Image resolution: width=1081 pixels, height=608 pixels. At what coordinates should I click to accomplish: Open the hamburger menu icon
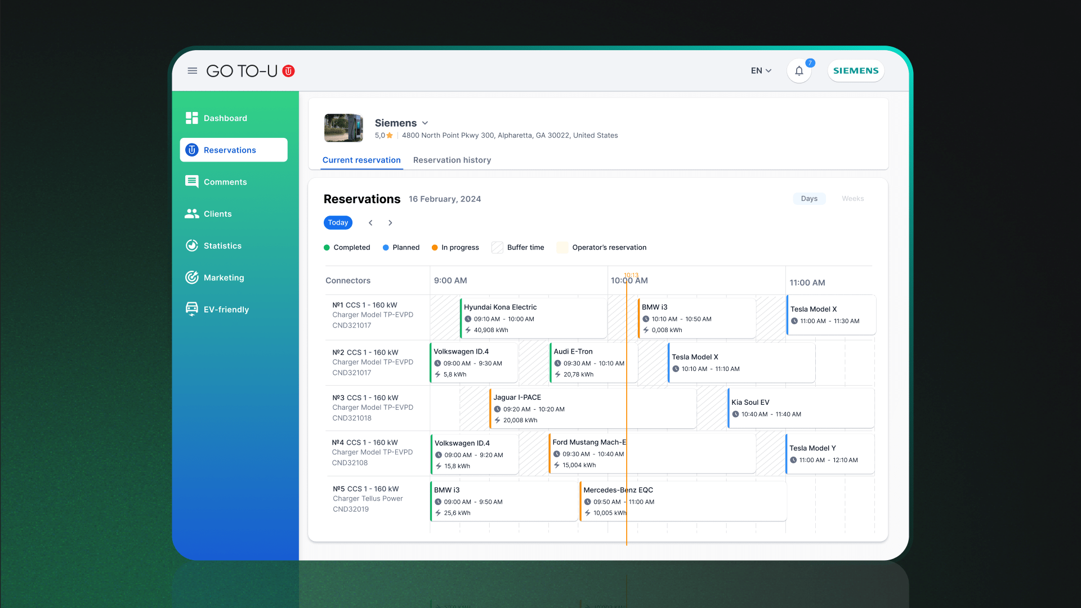(x=192, y=71)
